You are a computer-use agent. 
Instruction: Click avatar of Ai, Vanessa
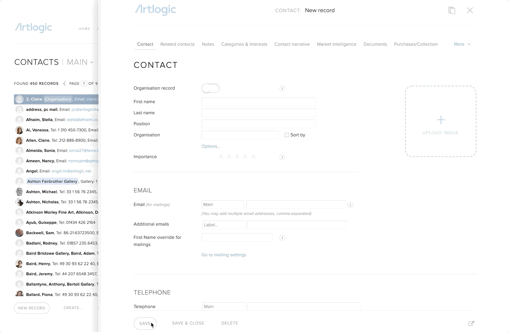point(20,130)
